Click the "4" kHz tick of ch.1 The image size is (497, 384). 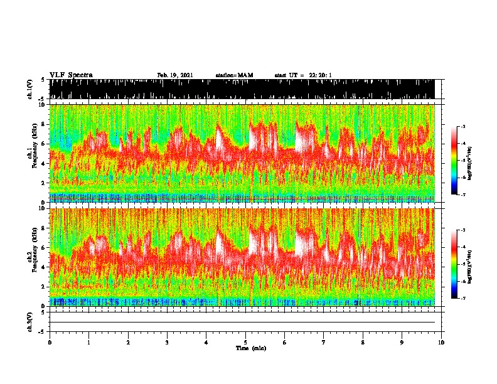(x=44, y=164)
